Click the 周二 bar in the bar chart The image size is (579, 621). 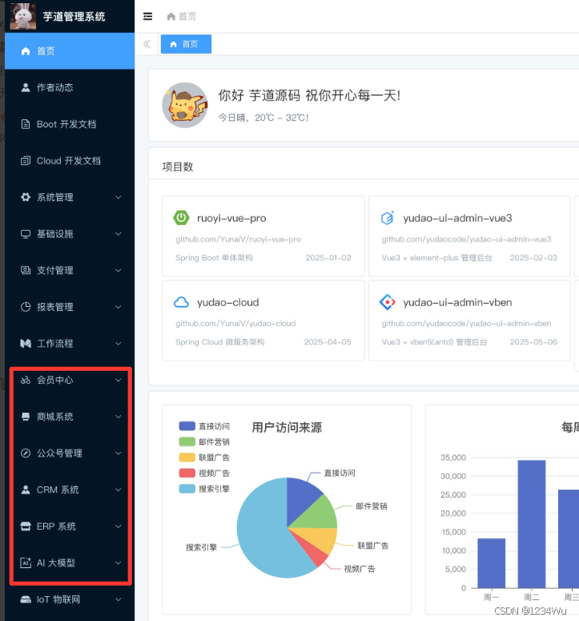click(x=532, y=524)
